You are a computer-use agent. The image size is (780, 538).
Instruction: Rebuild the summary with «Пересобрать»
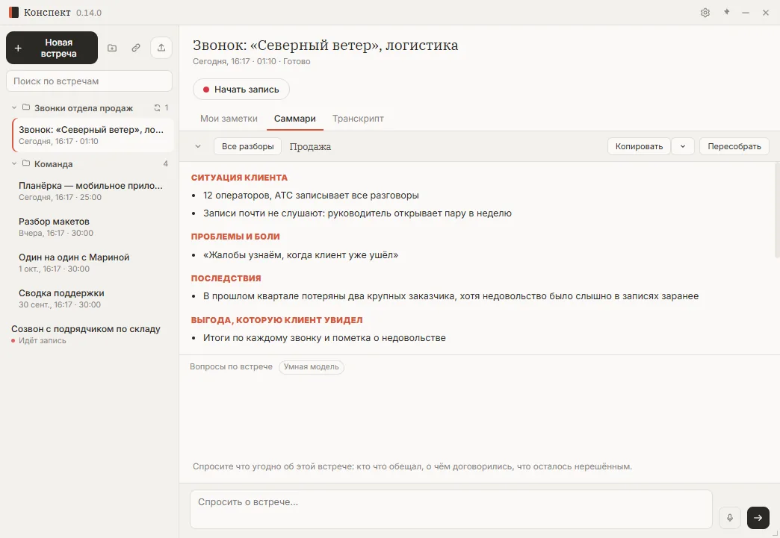click(x=734, y=146)
